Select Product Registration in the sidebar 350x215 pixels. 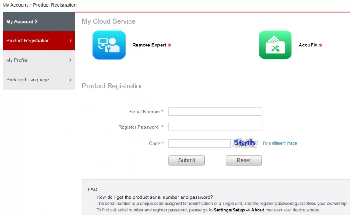[28, 41]
